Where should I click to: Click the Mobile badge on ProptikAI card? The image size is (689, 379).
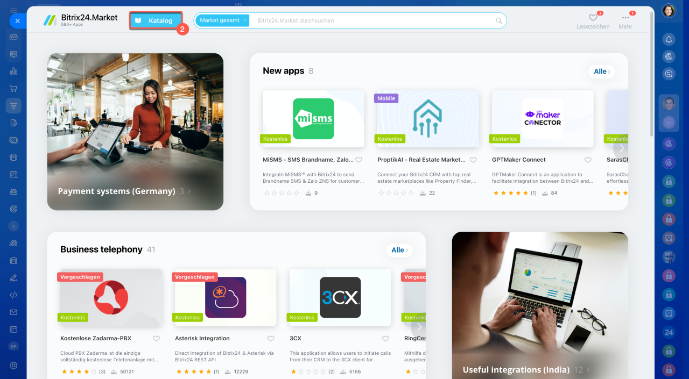386,98
